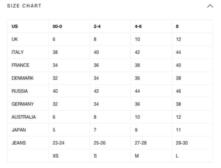Select the AUSTRALIA row label
The image size is (221, 168).
(24, 117)
